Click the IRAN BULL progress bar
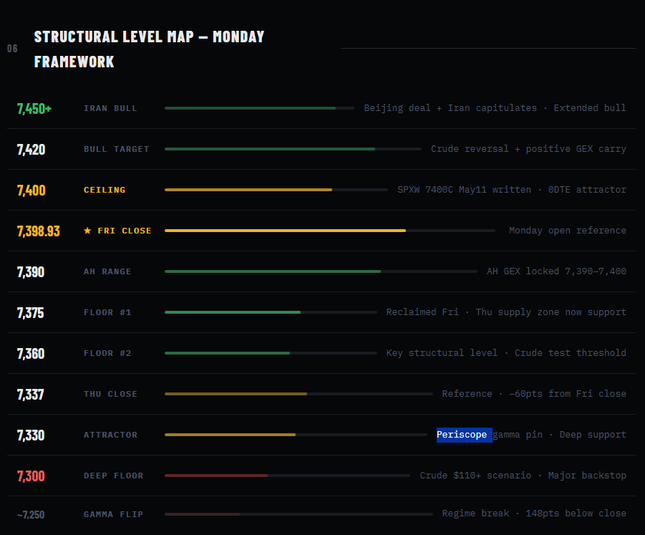 (259, 108)
